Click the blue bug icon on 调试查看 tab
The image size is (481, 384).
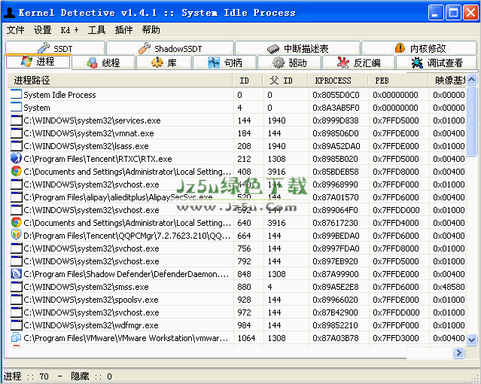coord(417,62)
